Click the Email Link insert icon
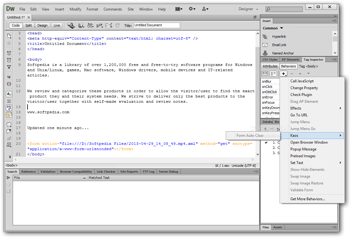Image resolution: width=351 pixels, height=238 pixels. (265, 45)
